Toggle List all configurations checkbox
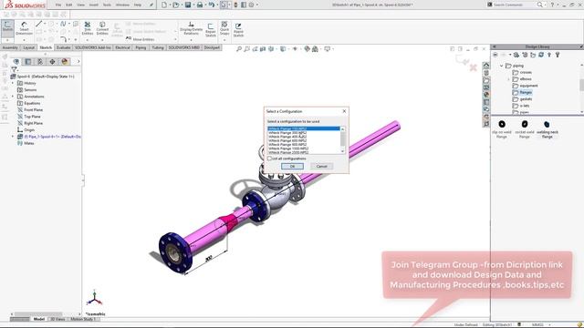Screen dimensions: 584x328 click(269, 159)
